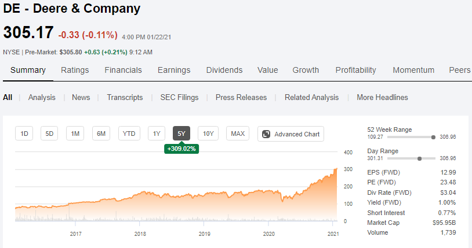Switch chart to 6M range
The height and width of the screenshot is (248, 472).
pos(101,134)
